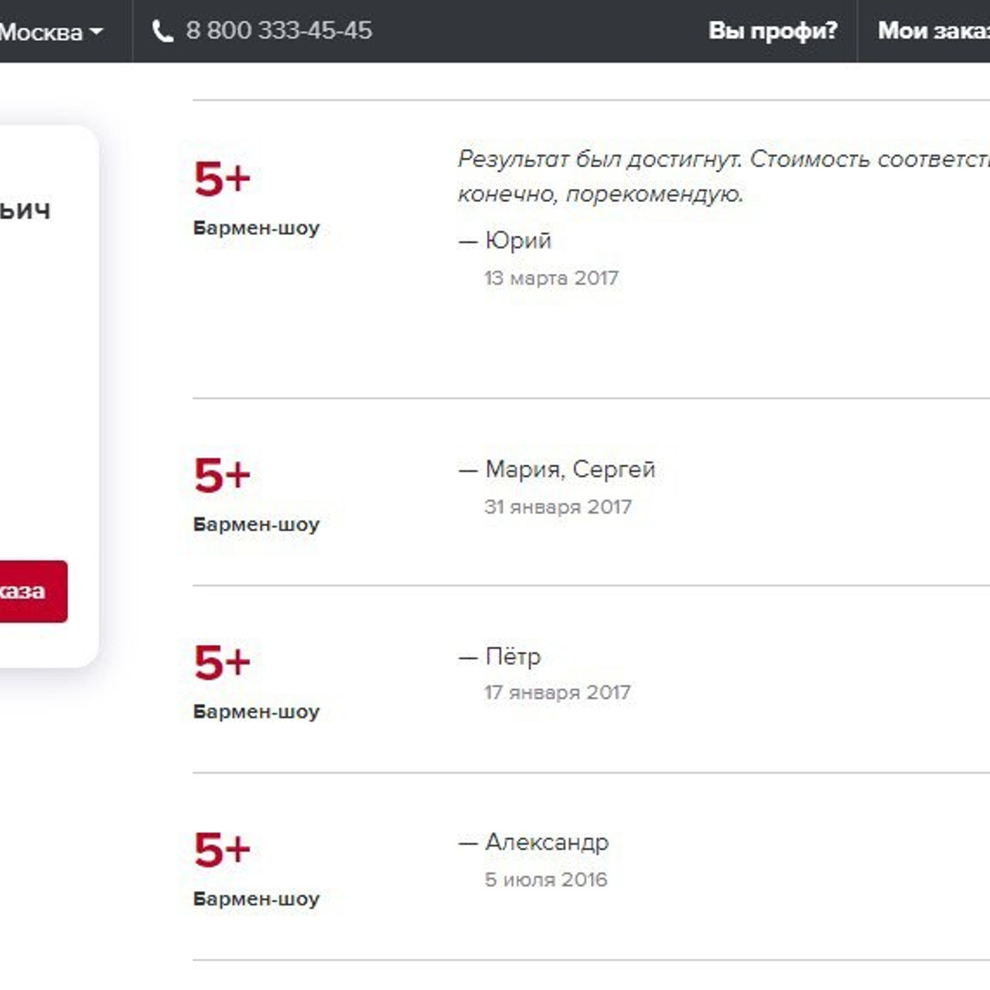Open "Бармен-шоу" under the first review
This screenshot has width=990, height=990.
[255, 228]
